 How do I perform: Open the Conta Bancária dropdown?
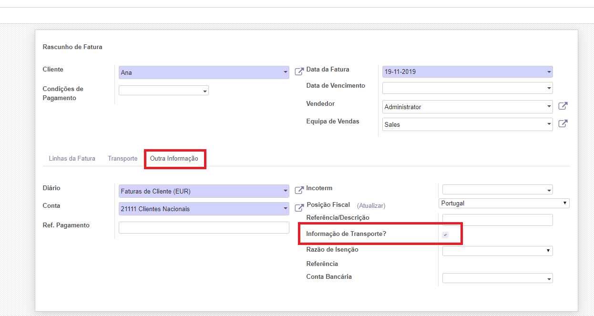click(497, 278)
